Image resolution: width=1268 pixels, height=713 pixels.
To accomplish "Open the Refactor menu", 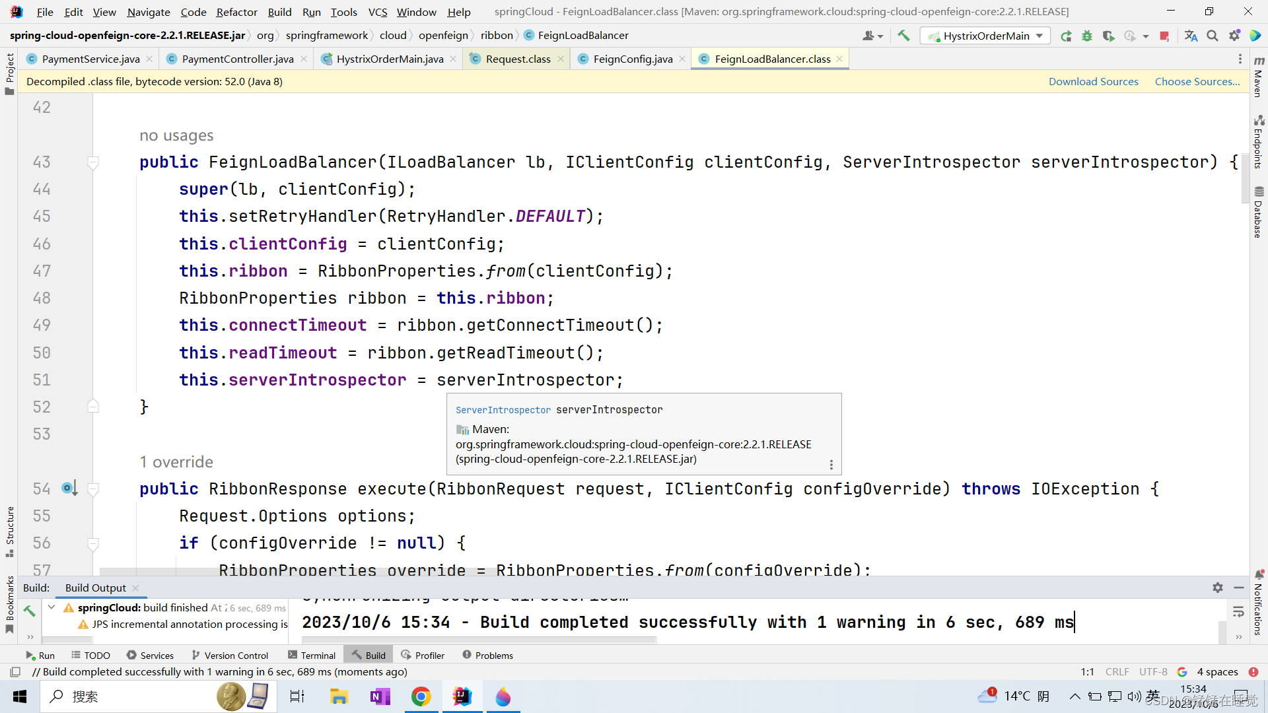I will [236, 12].
